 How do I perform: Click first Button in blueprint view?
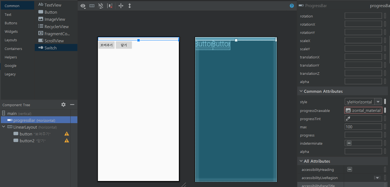[204, 44]
